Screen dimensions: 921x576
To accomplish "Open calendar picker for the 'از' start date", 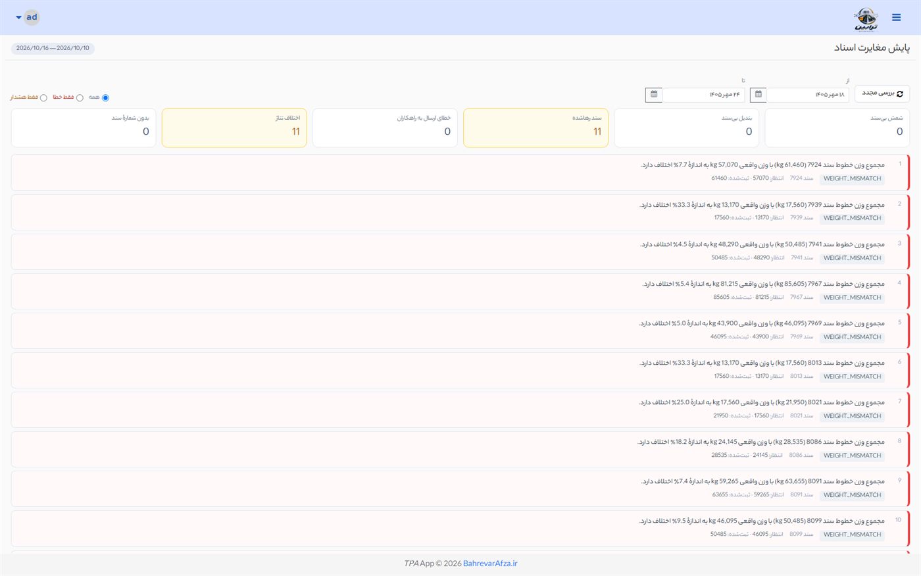I will (x=759, y=95).
